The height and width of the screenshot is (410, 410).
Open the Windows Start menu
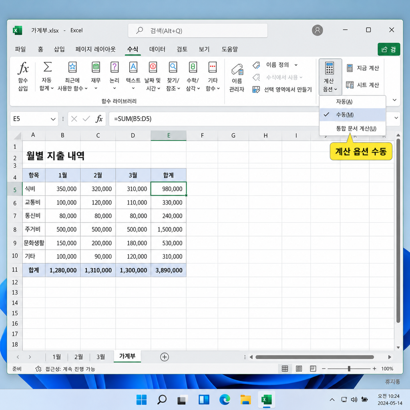(141, 400)
